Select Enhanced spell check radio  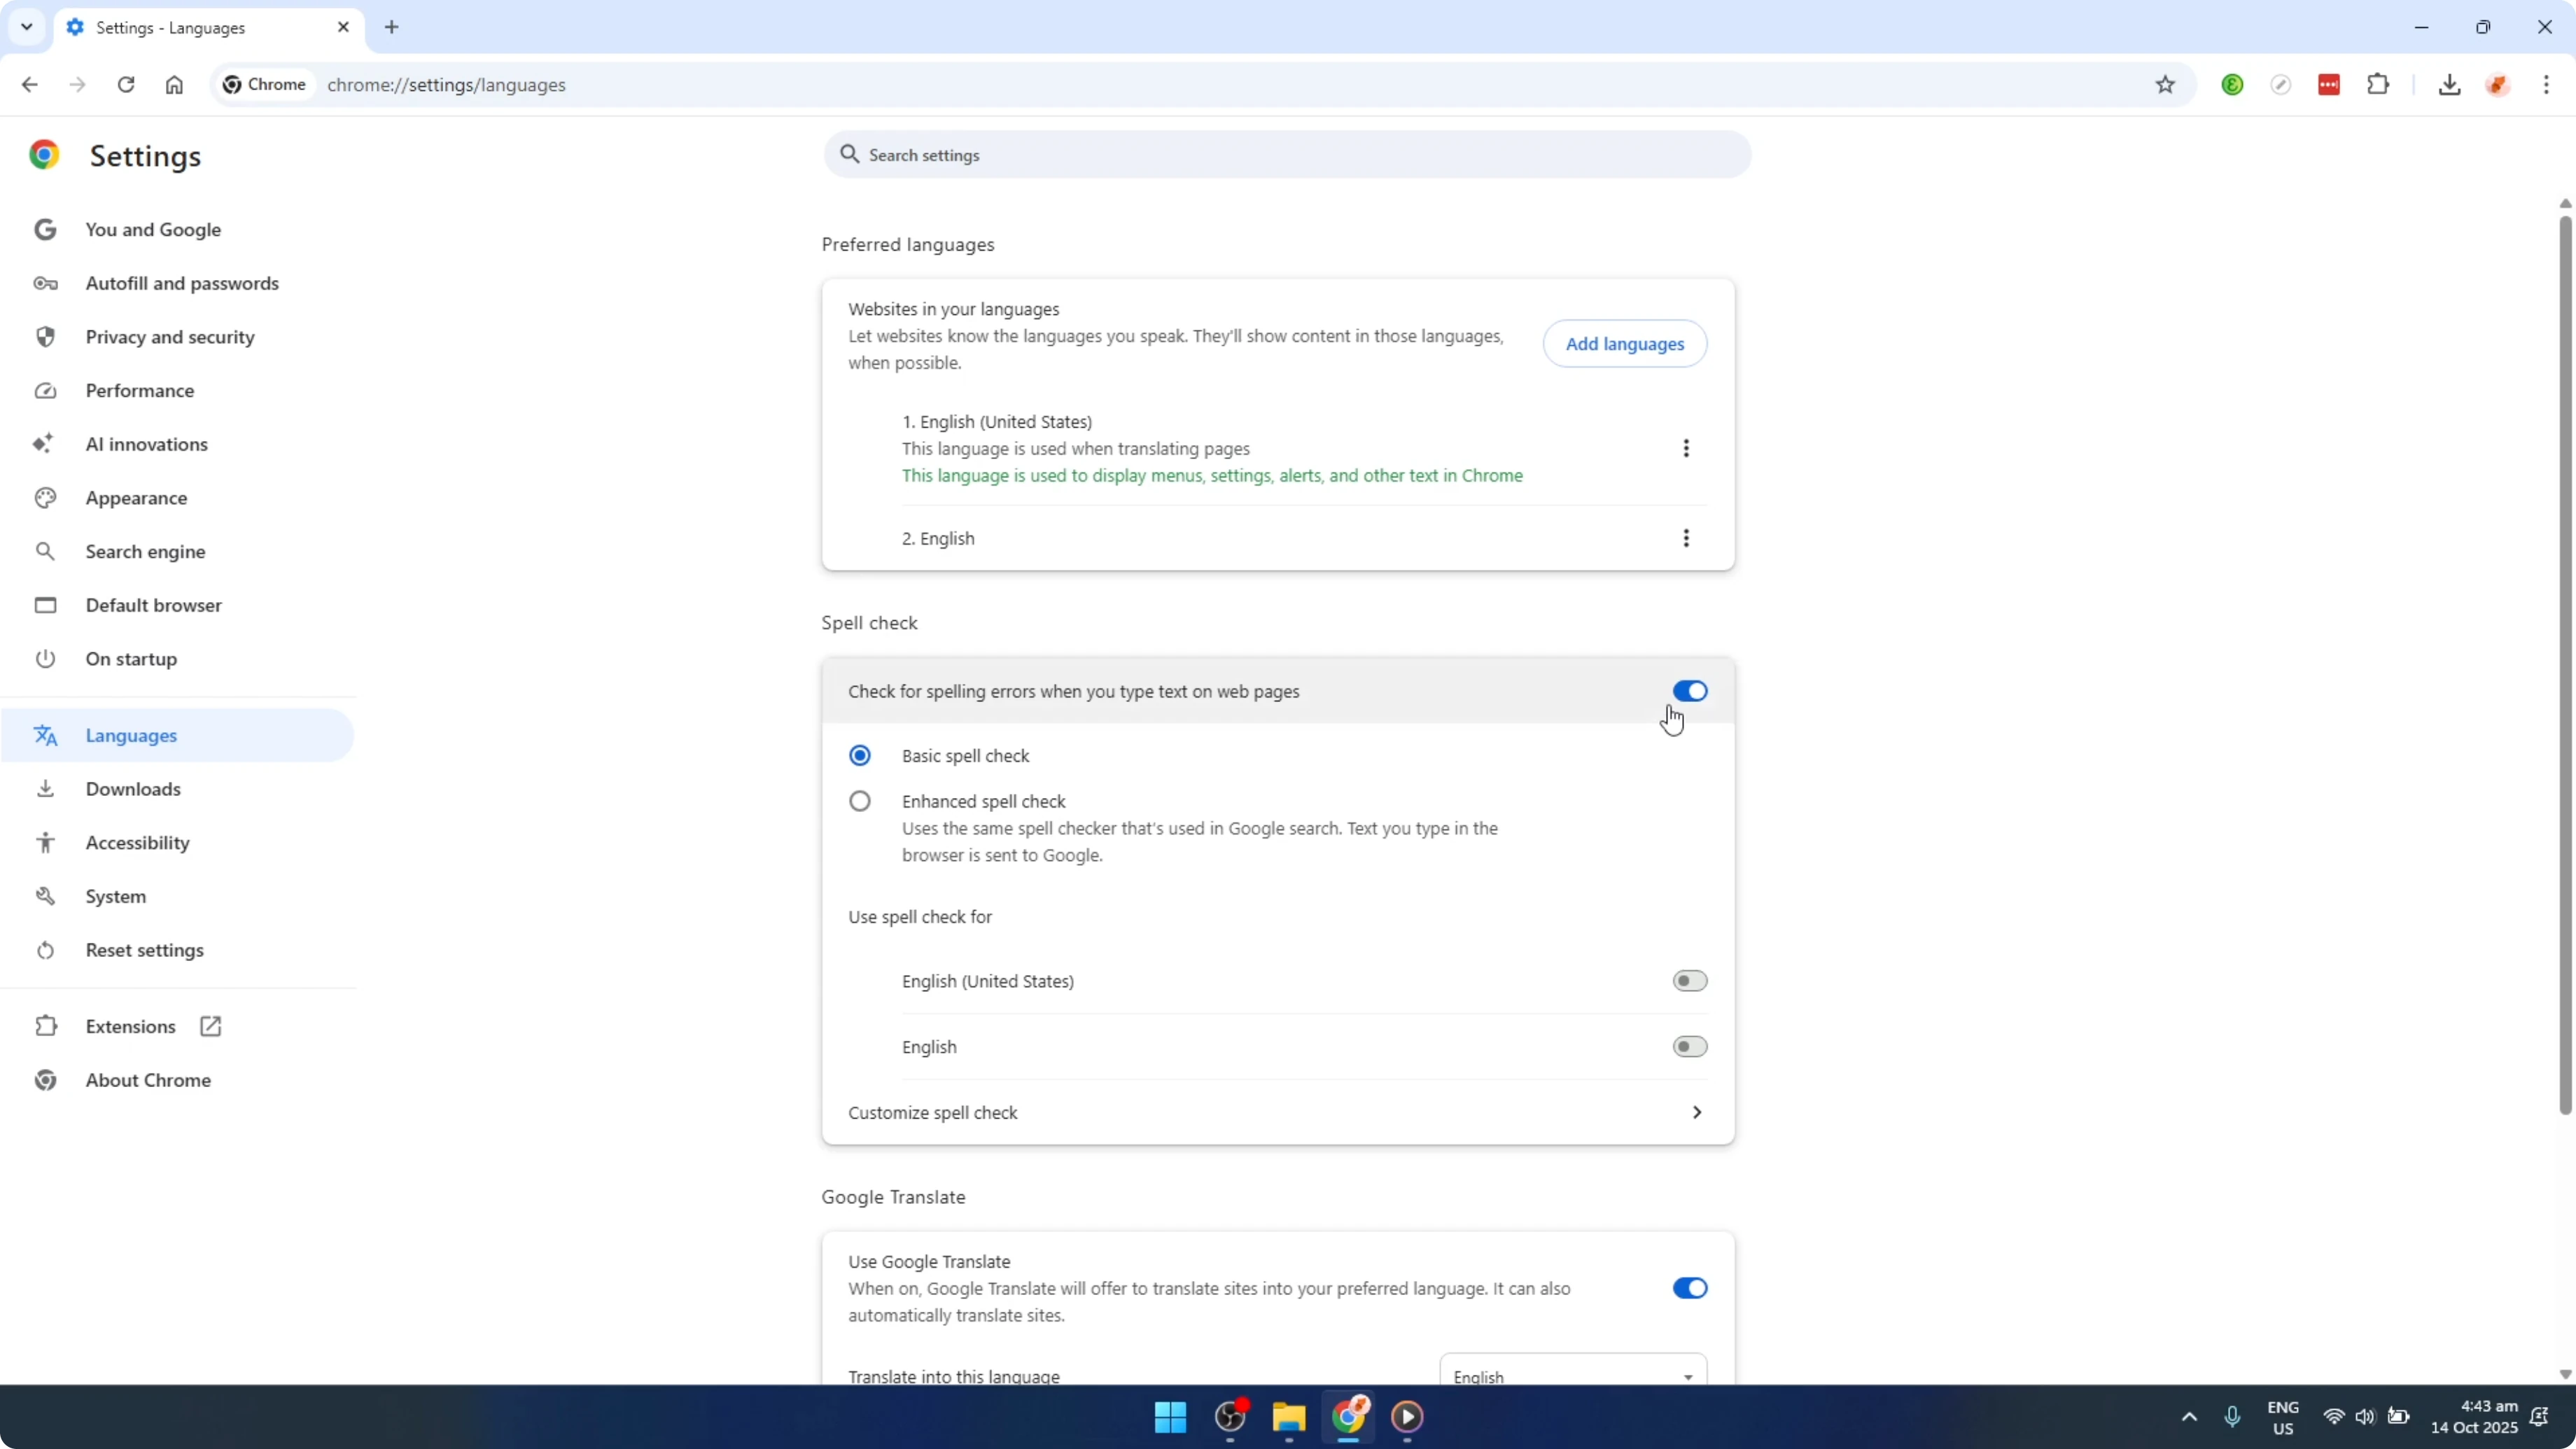tap(860, 802)
